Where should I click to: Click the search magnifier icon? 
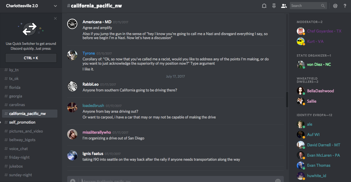(323, 6)
